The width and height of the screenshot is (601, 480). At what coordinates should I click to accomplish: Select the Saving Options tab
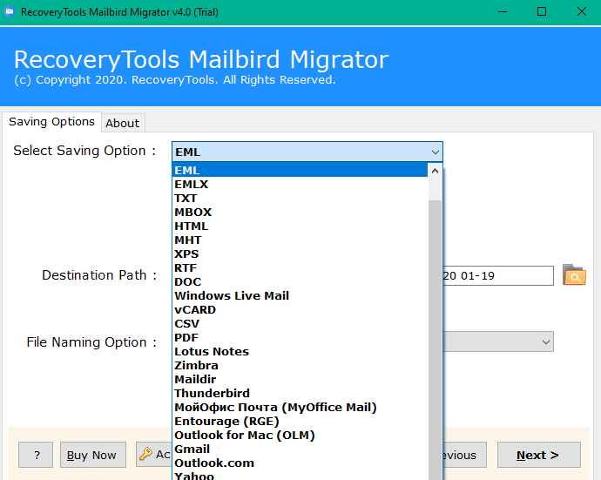51,122
